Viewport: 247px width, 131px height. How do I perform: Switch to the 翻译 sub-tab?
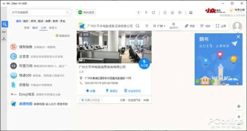tap(35, 28)
